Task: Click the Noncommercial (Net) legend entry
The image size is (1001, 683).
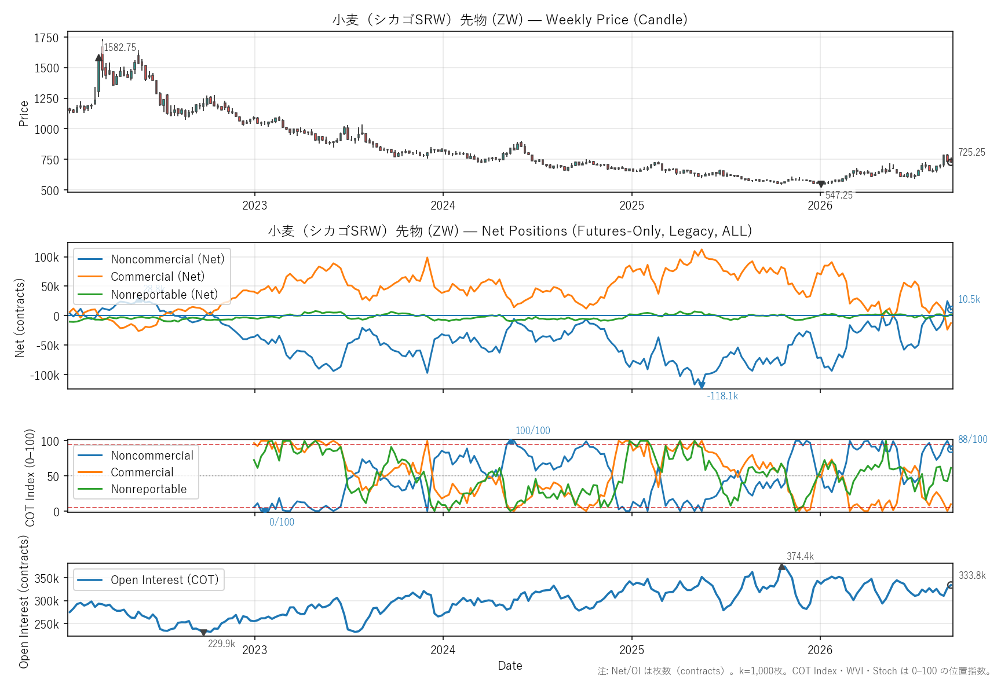Action: pyautogui.click(x=151, y=259)
